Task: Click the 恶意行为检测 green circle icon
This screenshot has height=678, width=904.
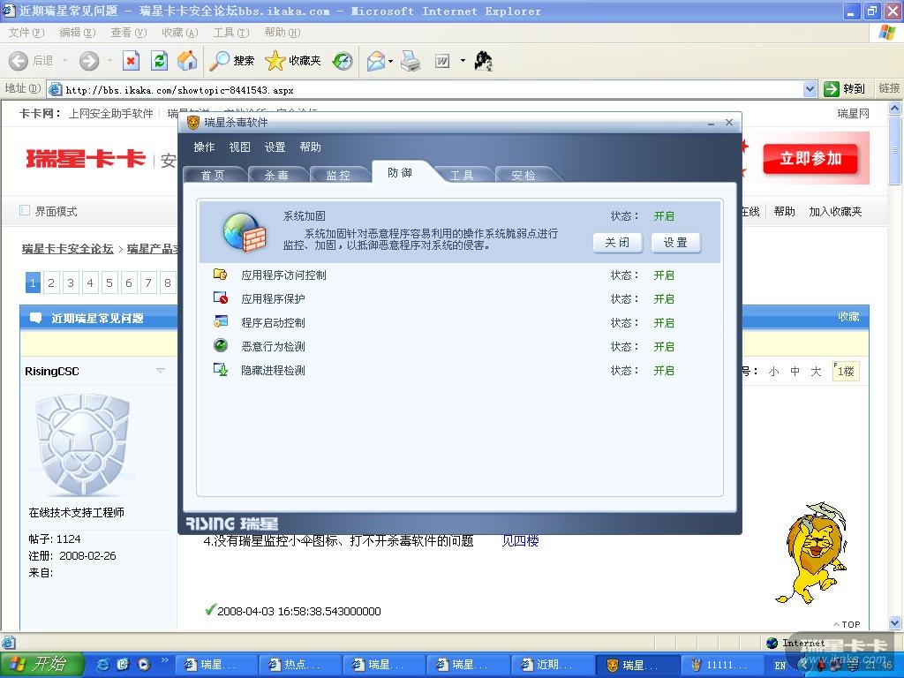Action: pos(220,345)
